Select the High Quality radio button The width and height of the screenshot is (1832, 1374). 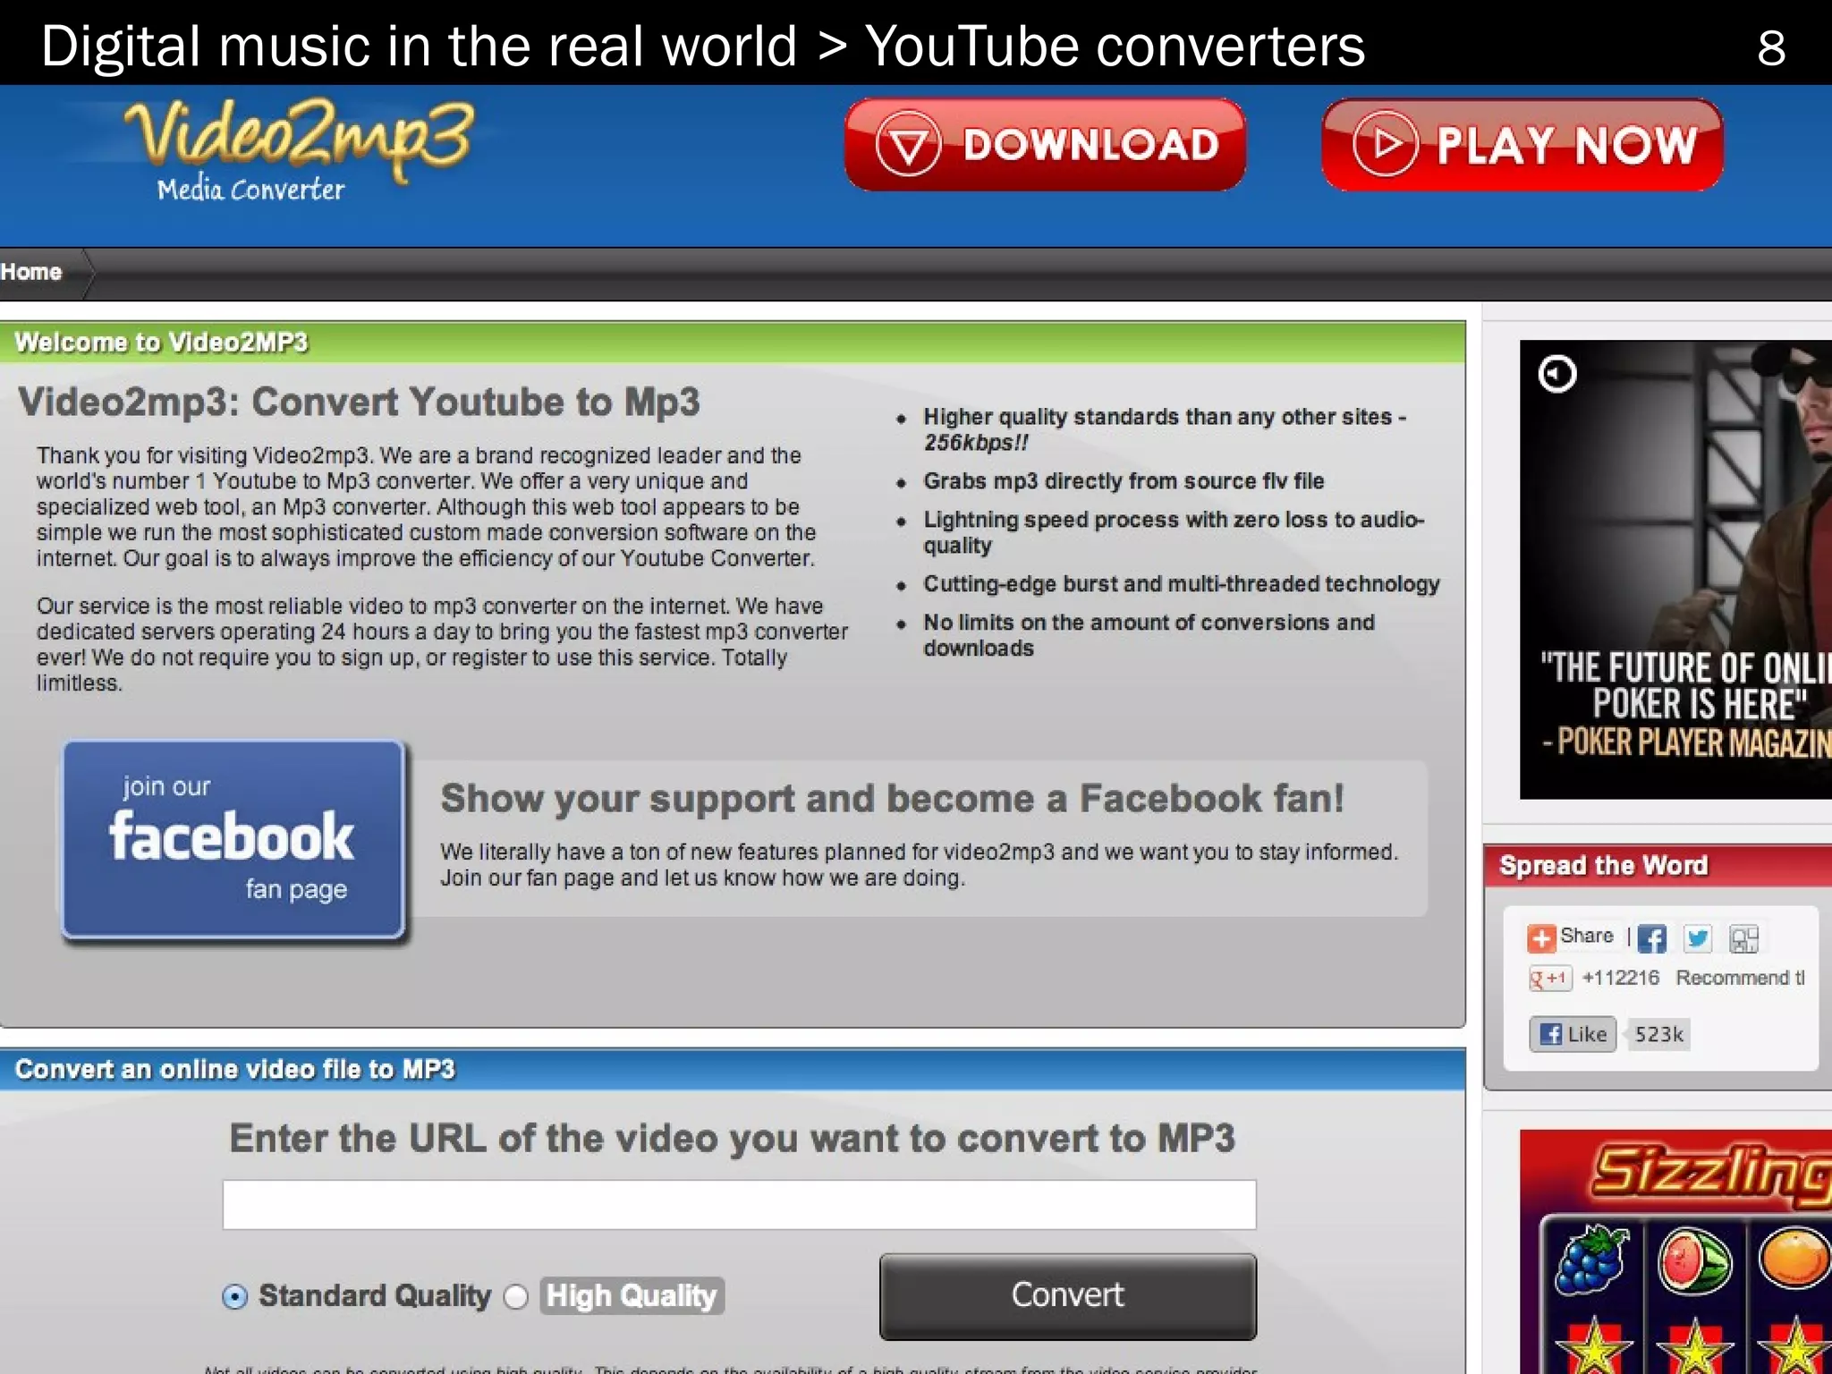516,1296
